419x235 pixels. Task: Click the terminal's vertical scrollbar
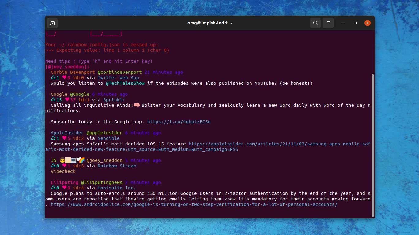(x=372, y=145)
